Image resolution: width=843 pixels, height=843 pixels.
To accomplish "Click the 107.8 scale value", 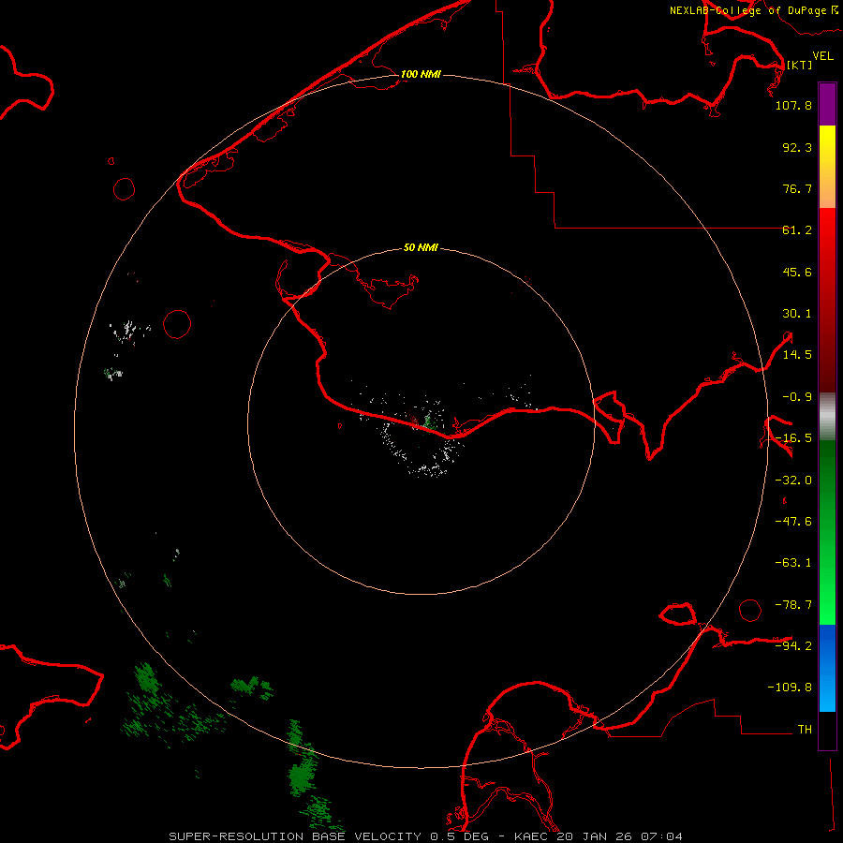I will (793, 106).
